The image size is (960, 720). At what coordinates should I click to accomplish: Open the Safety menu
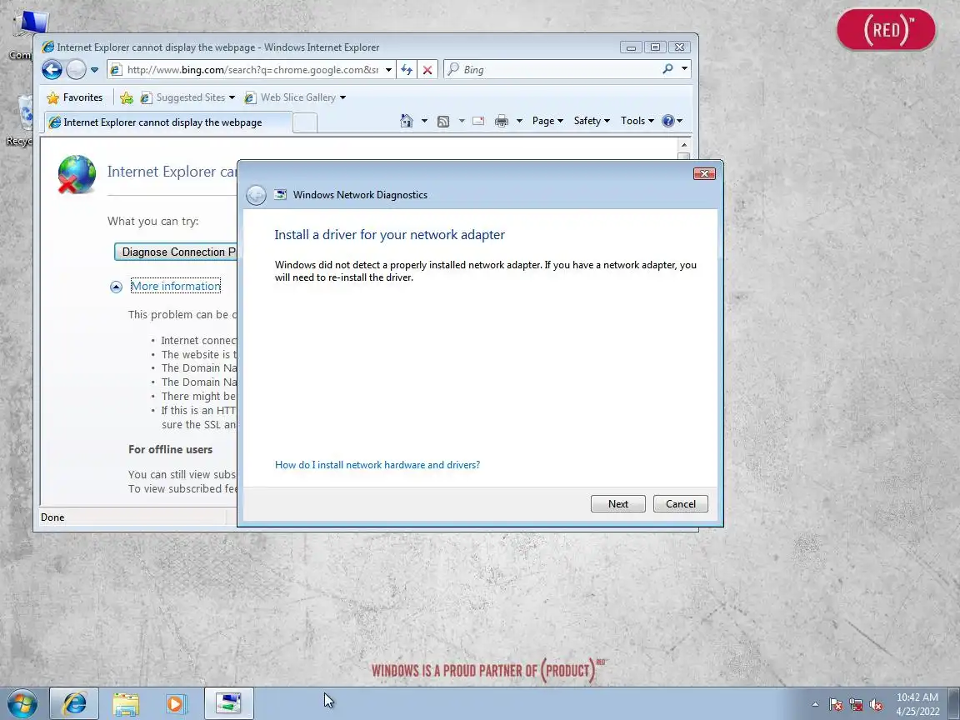592,121
